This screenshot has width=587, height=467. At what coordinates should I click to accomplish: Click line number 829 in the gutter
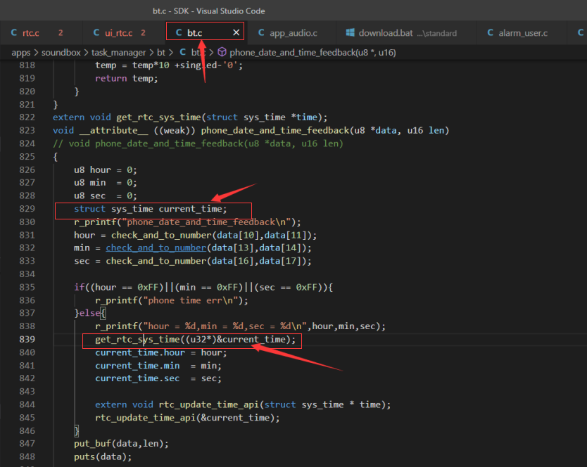(27, 209)
